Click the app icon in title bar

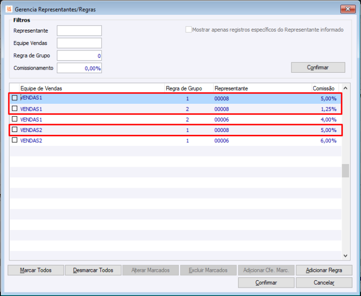point(9,9)
